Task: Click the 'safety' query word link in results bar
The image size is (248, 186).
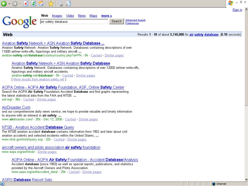Action: pyautogui.click(x=199, y=34)
